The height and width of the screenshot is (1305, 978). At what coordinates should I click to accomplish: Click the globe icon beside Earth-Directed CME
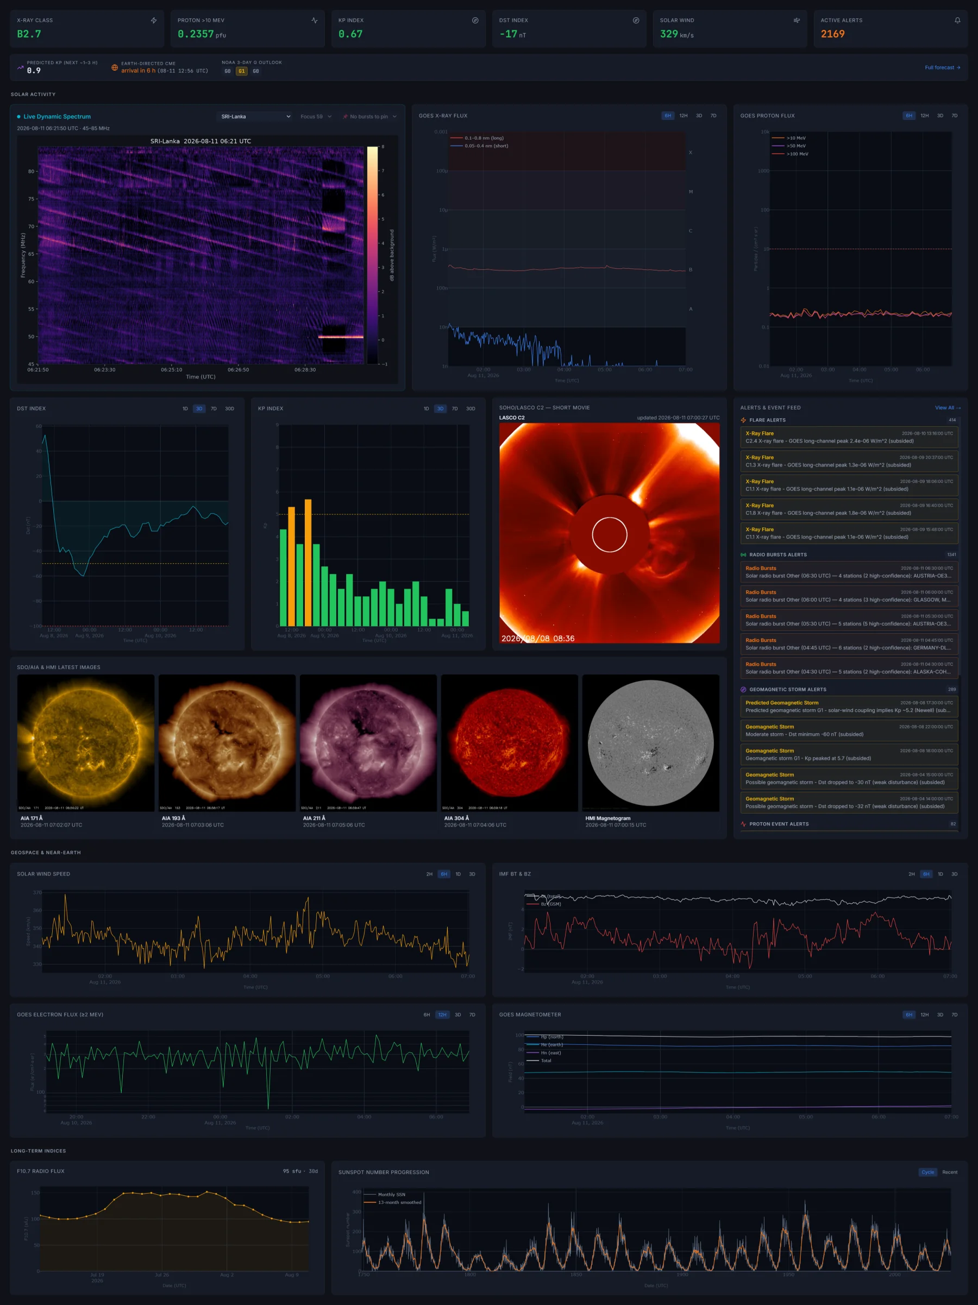[115, 68]
